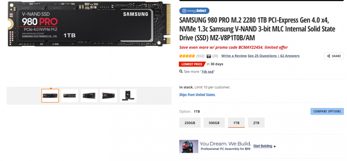Click the Lowest Price red tag
This screenshot has height=161, width=347.
pyautogui.click(x=192, y=64)
